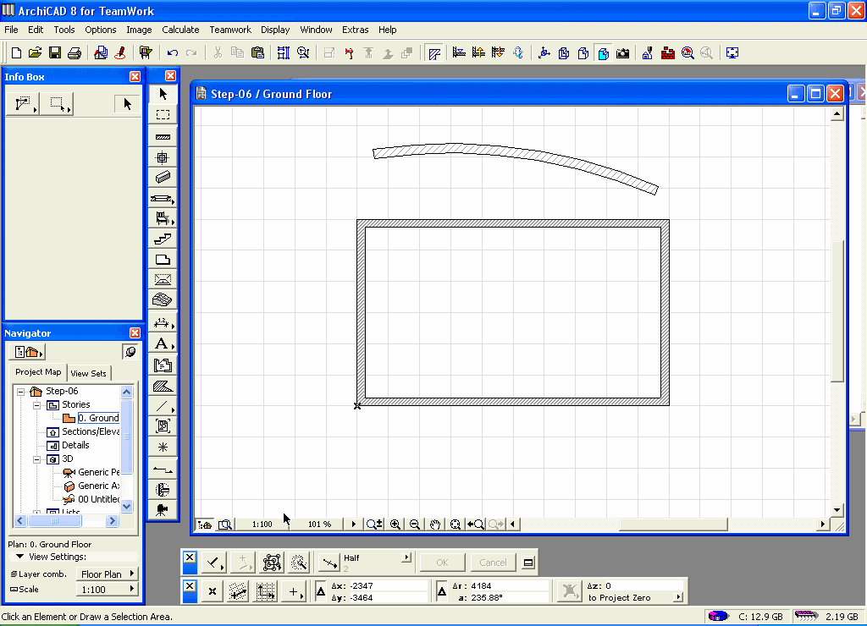Toggle the skewed grid switch

(x=238, y=591)
